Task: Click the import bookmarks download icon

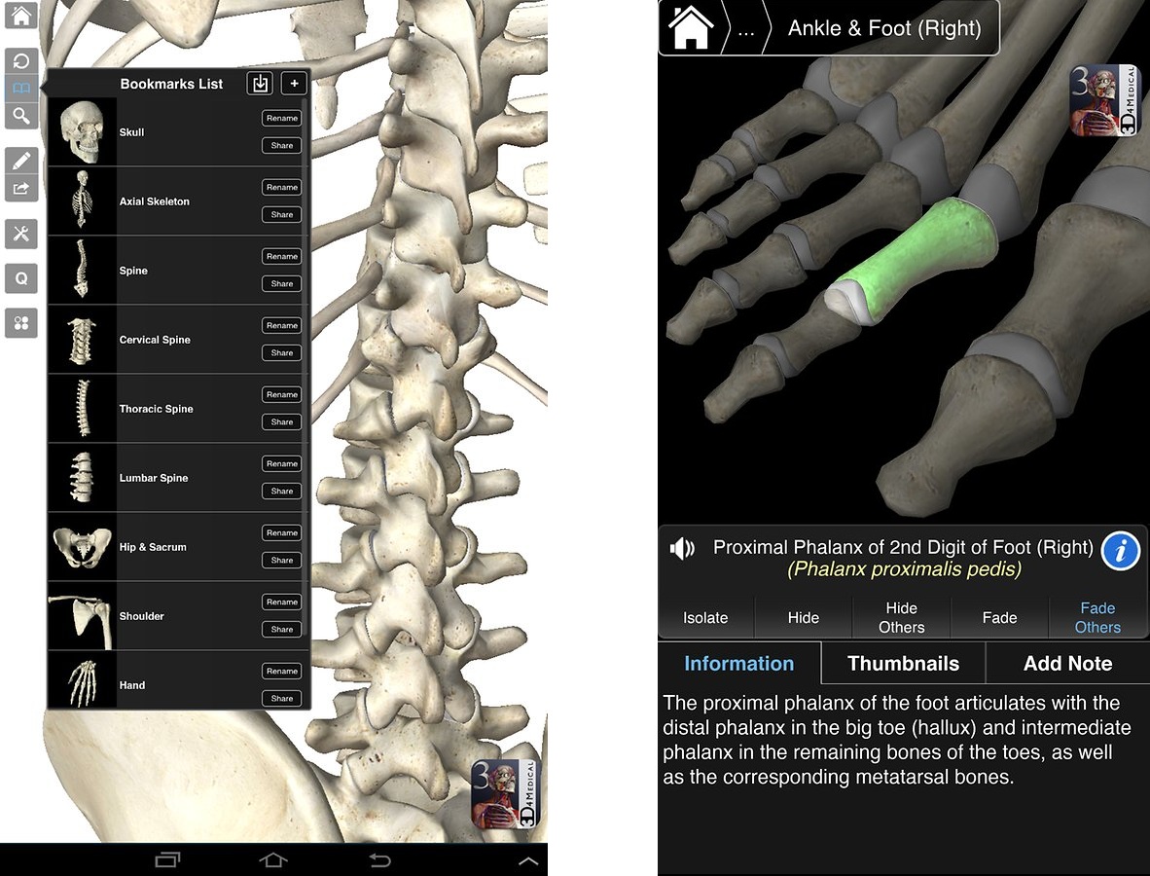Action: tap(261, 83)
